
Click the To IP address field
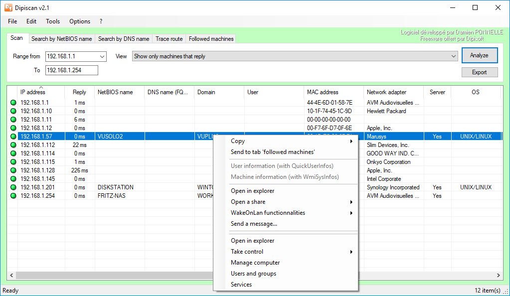(71, 70)
